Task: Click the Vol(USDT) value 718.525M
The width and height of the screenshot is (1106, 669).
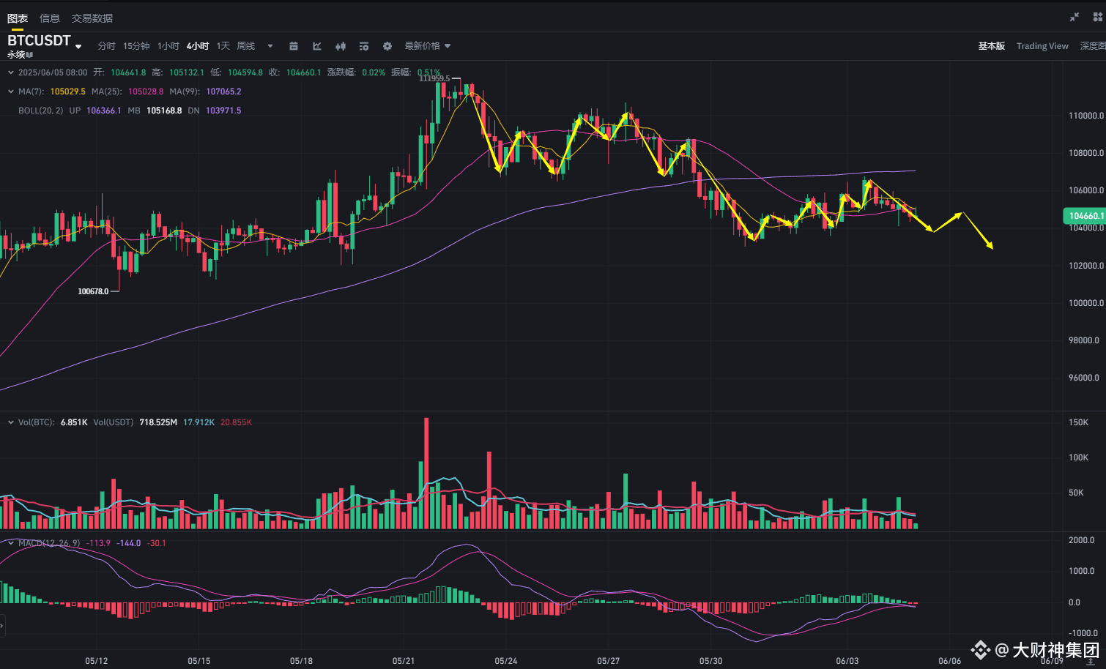Action: pyautogui.click(x=158, y=422)
